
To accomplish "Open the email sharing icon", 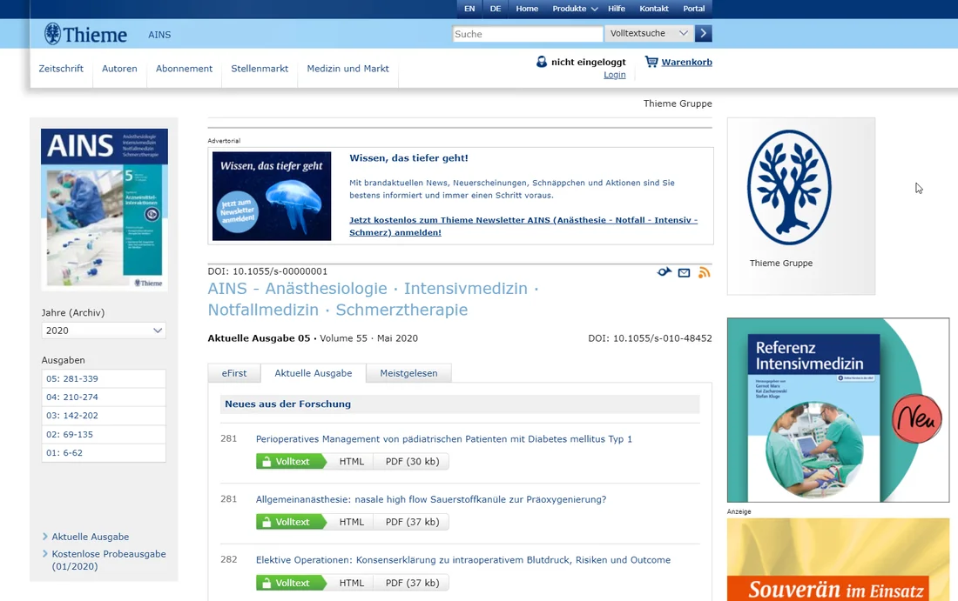I will pyautogui.click(x=684, y=271).
